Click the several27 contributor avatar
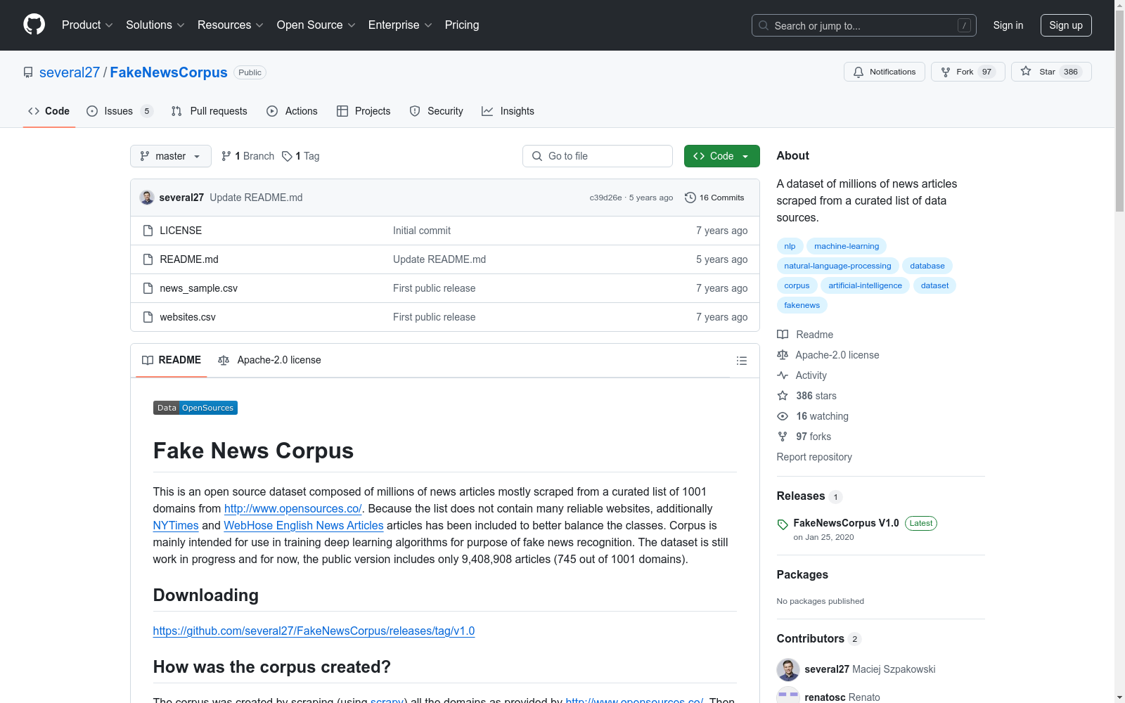Screen dimensions: 1125x703 pos(788,669)
